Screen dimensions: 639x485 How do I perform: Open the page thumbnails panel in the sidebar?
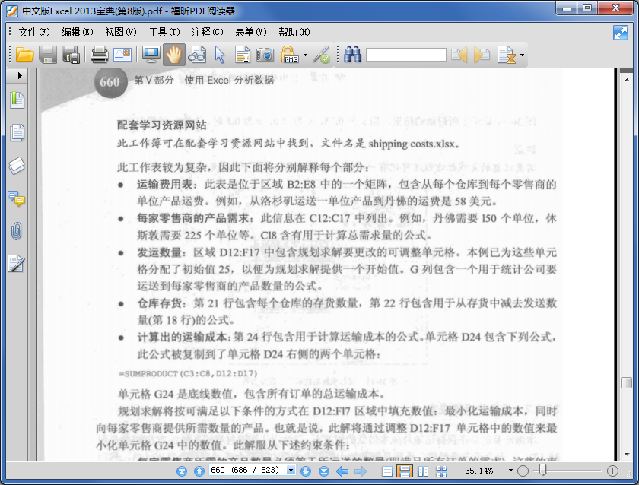coord(17,133)
